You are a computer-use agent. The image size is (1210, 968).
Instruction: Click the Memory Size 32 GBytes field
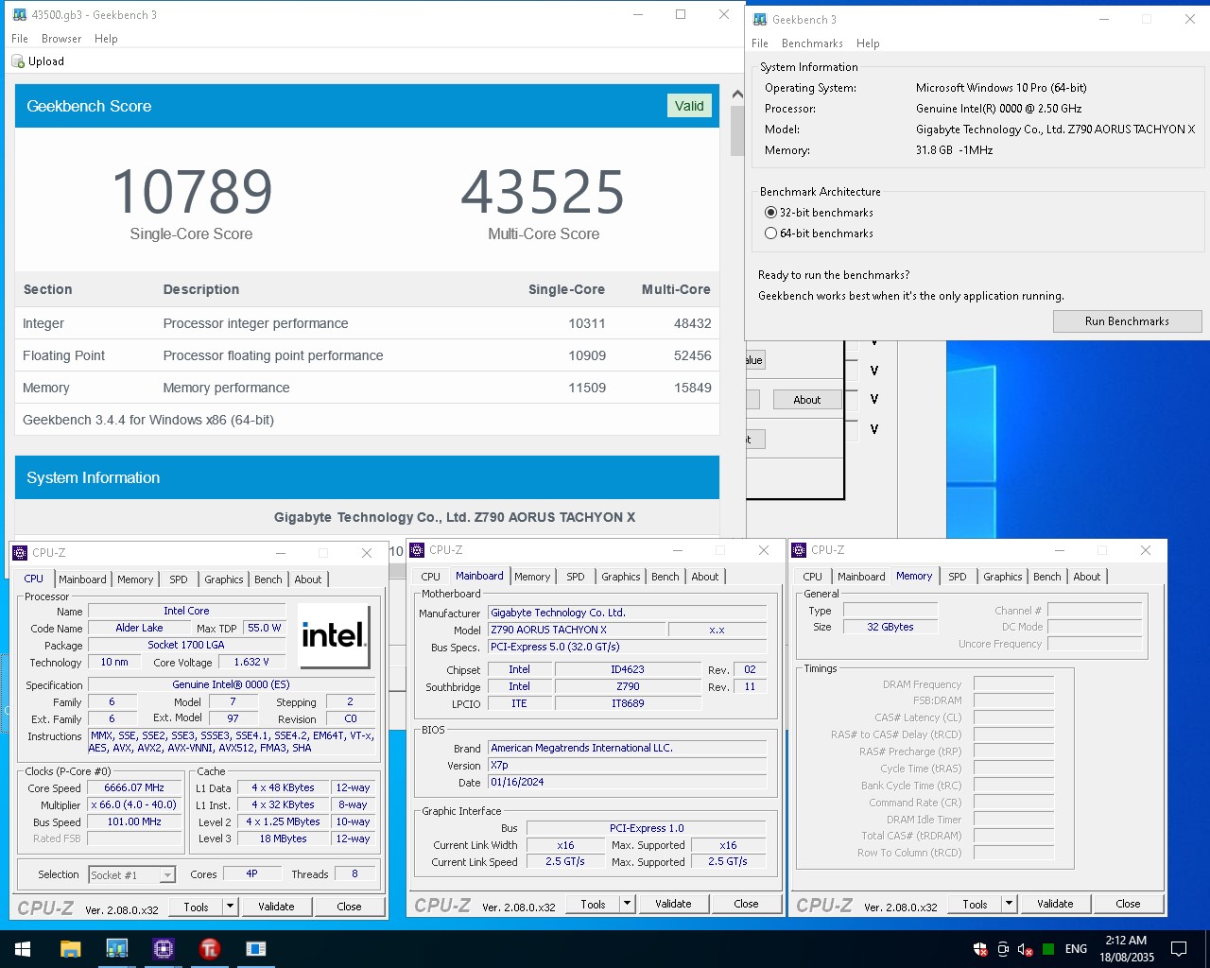point(890,627)
